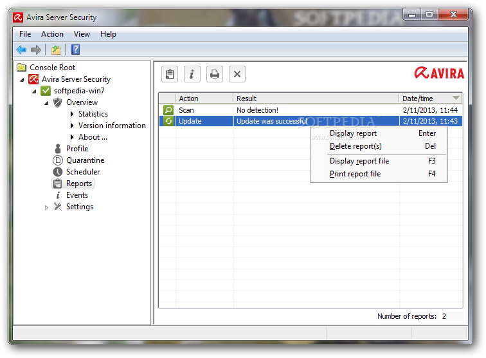The height and width of the screenshot is (358, 486).
Task: Click the gray Forward arrow in toolbar
Action: (x=36, y=50)
